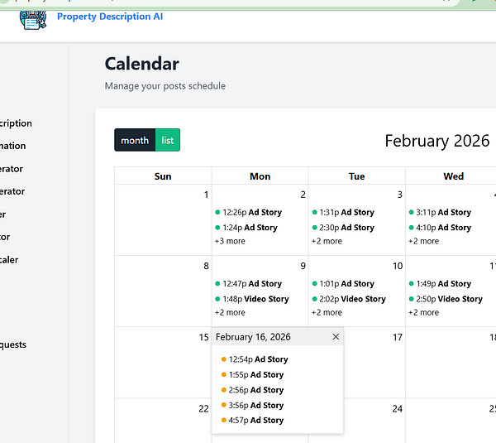Open the 2:56p Ad Story in popover
This screenshot has width=496, height=443.
pos(253,390)
